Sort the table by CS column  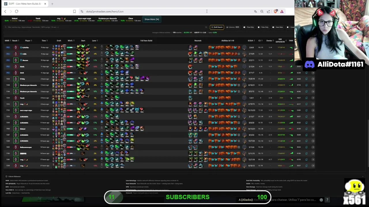pyautogui.click(x=260, y=41)
